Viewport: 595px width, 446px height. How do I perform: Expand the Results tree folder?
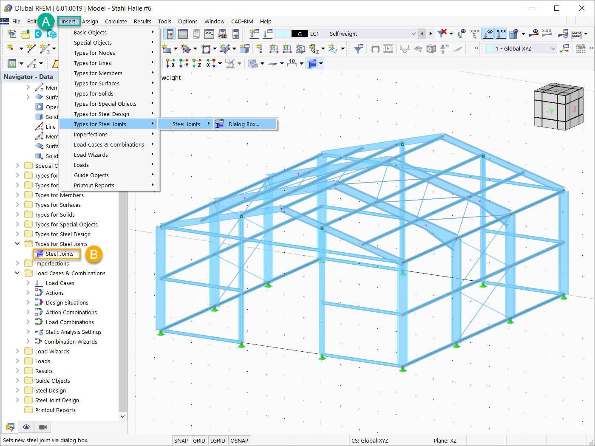[17, 371]
